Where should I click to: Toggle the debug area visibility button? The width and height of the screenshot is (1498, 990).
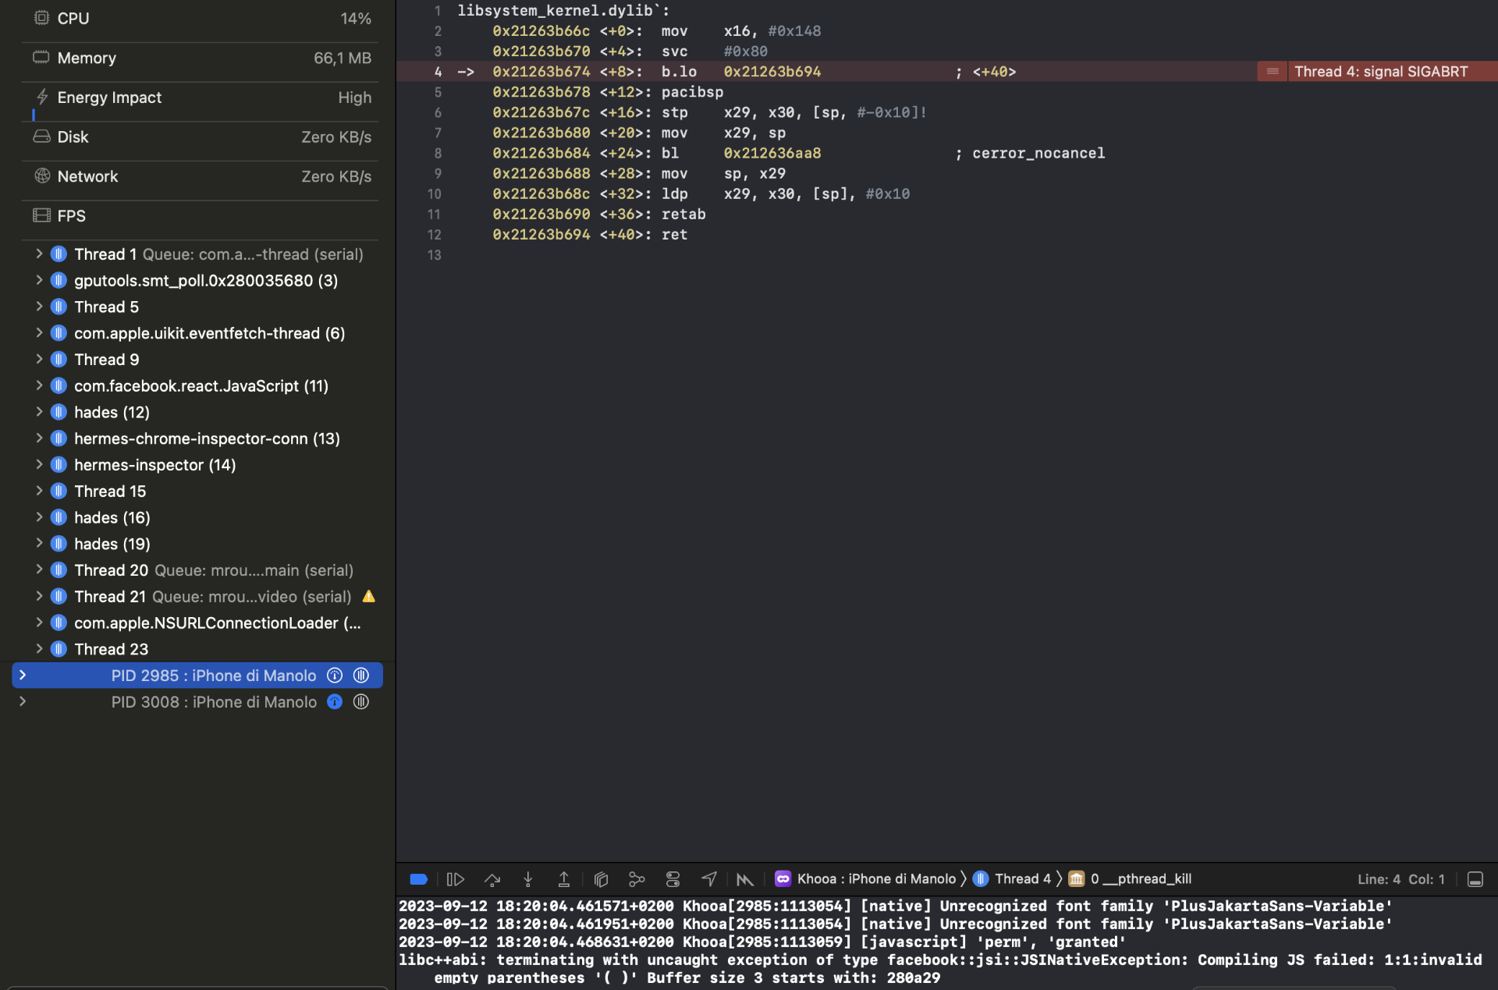pos(418,879)
